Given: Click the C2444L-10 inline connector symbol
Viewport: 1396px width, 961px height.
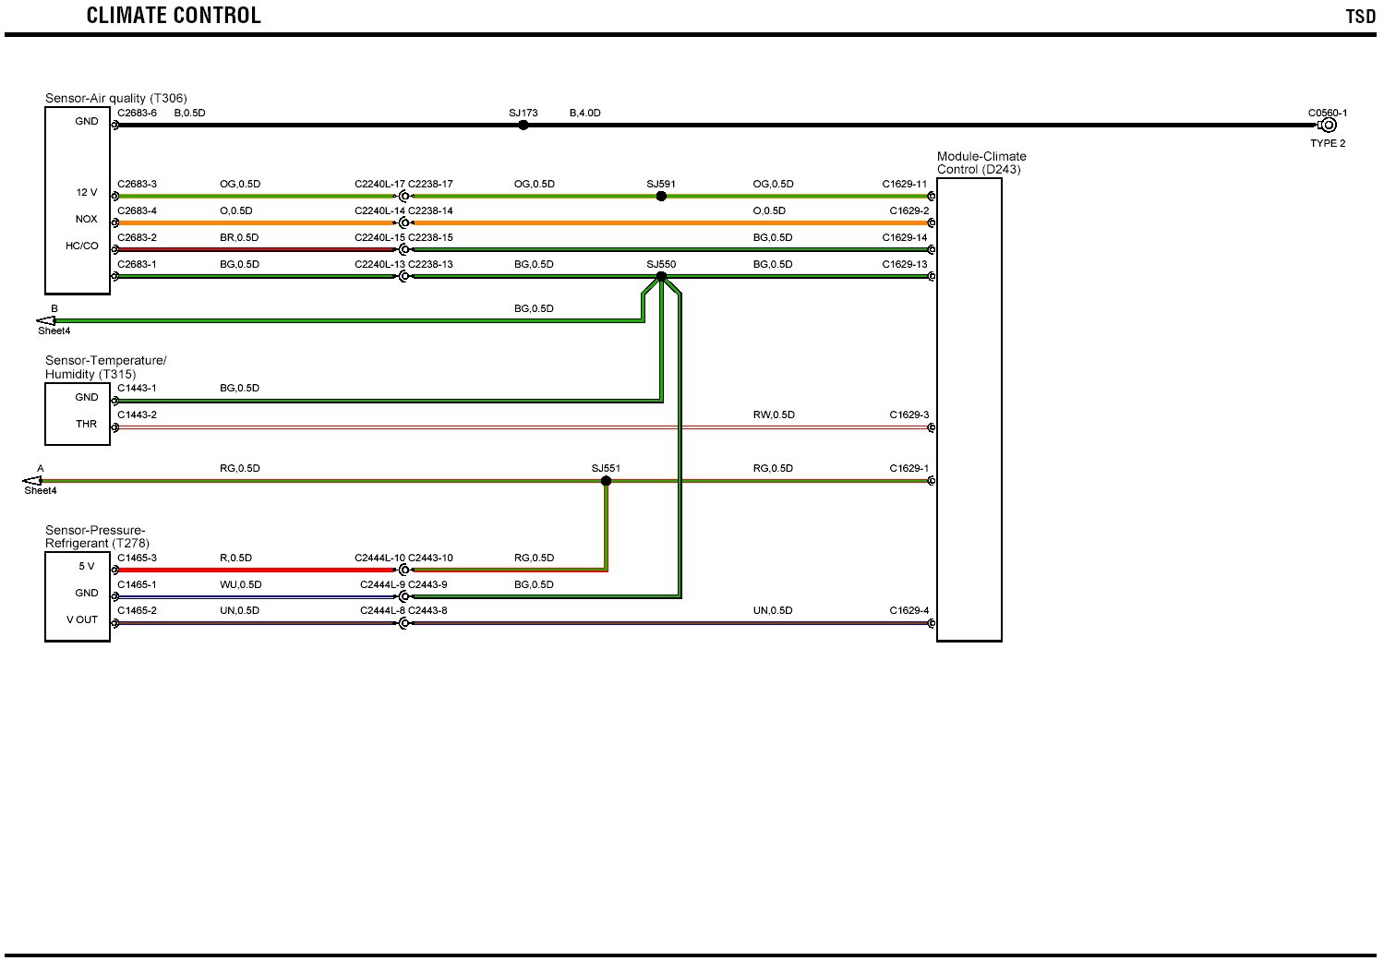Looking at the screenshot, I should [403, 571].
